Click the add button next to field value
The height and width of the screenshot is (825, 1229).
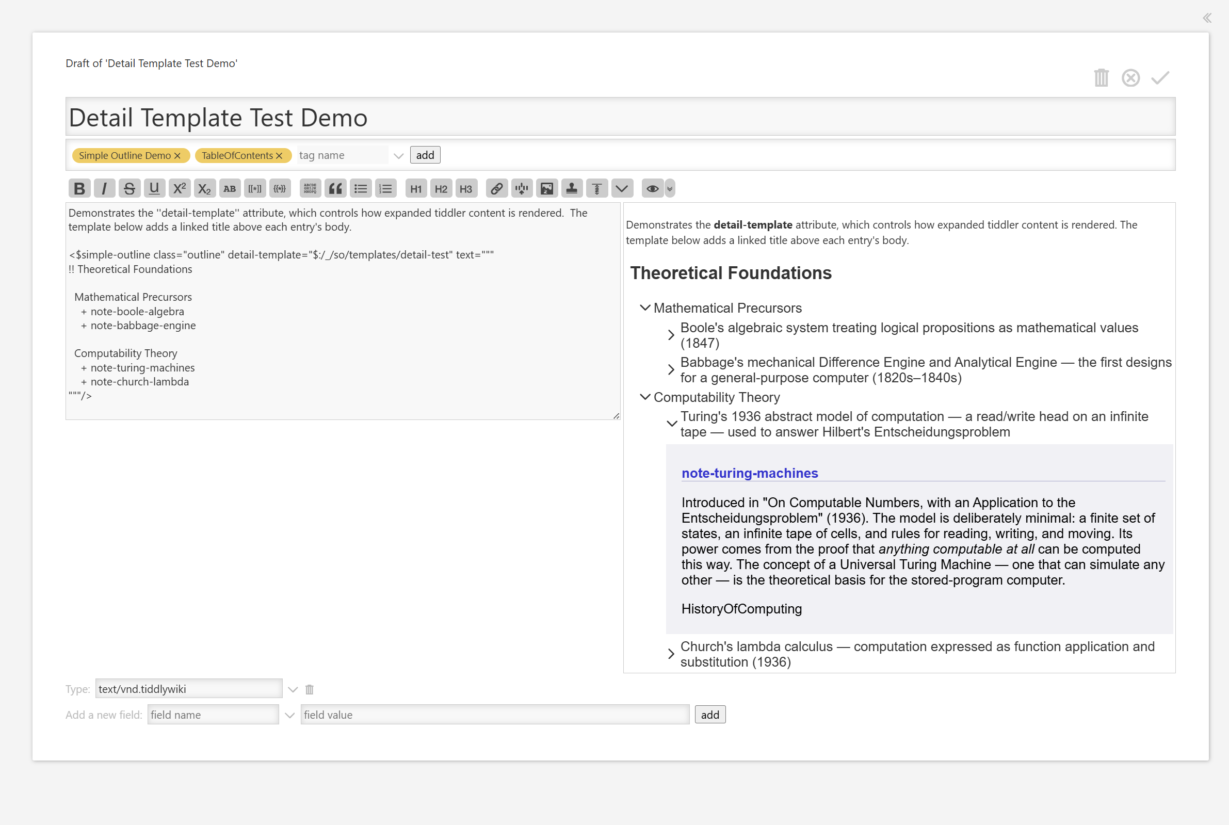point(710,715)
